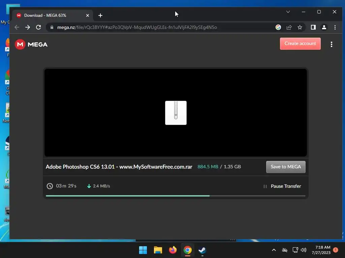
Task: Open the Windows Start menu
Action: coord(143,250)
